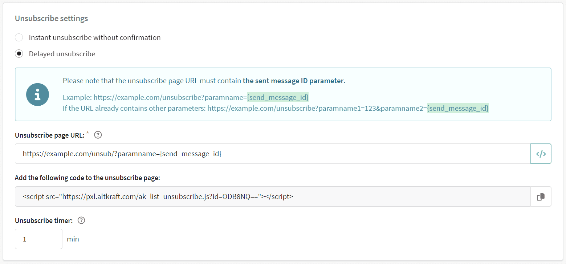Open help for Unsubscribe page URL
The width and height of the screenshot is (566, 264).
[x=98, y=135]
